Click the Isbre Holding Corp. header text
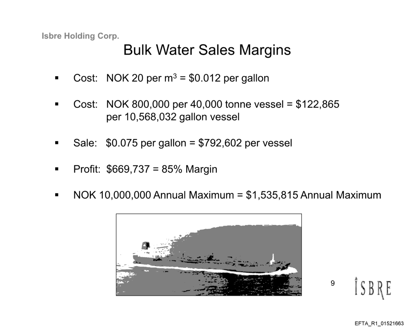This screenshot has height=327, width=414. pos(80,37)
